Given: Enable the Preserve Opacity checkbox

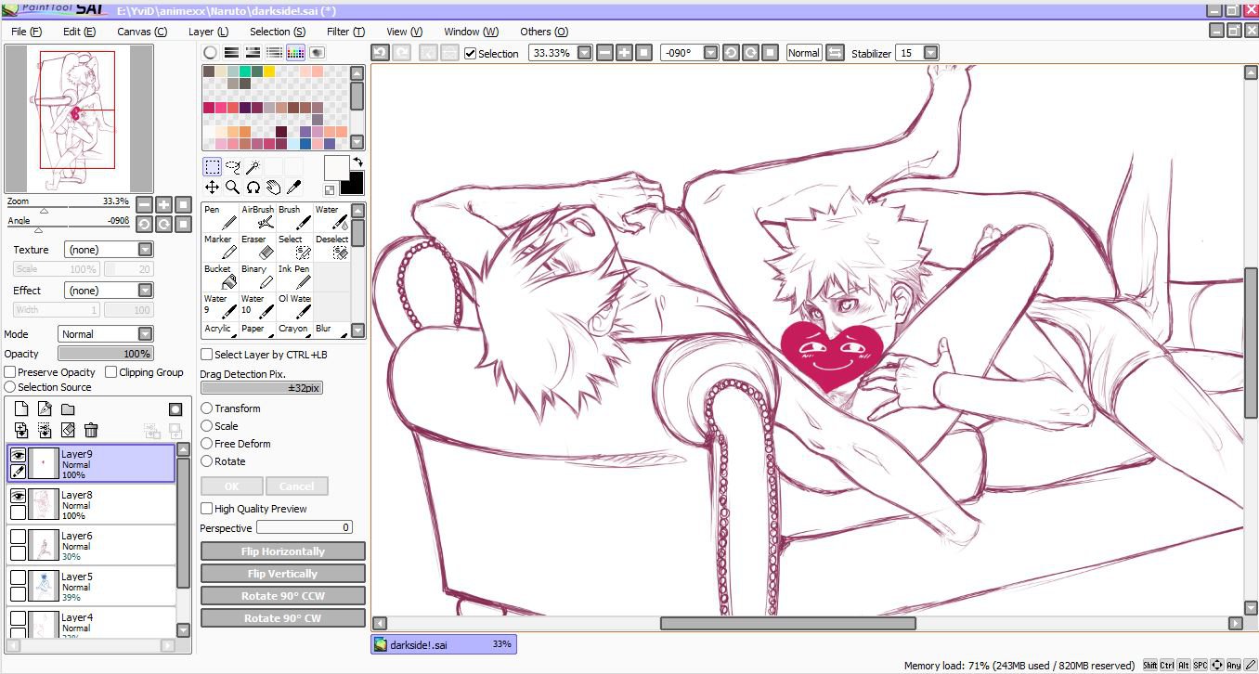Looking at the screenshot, I should click(x=10, y=372).
